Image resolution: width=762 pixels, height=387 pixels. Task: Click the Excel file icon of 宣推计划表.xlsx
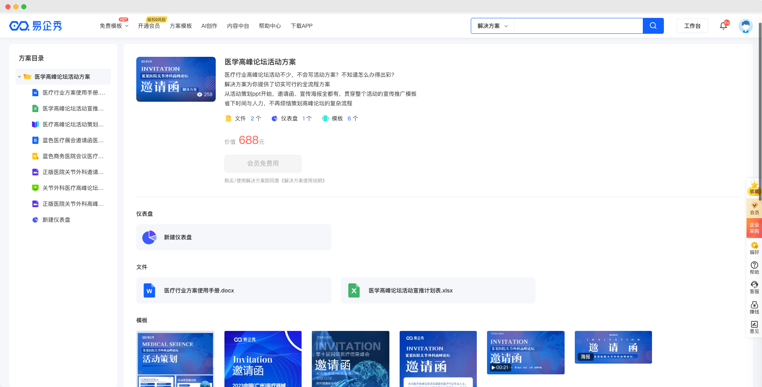354,290
